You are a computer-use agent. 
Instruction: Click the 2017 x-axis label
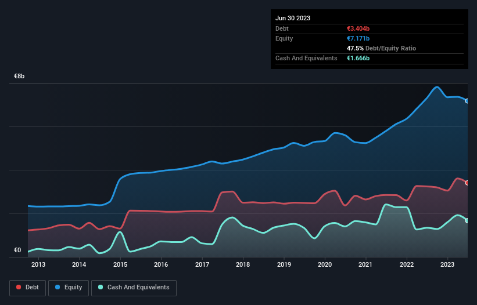pos(202,264)
